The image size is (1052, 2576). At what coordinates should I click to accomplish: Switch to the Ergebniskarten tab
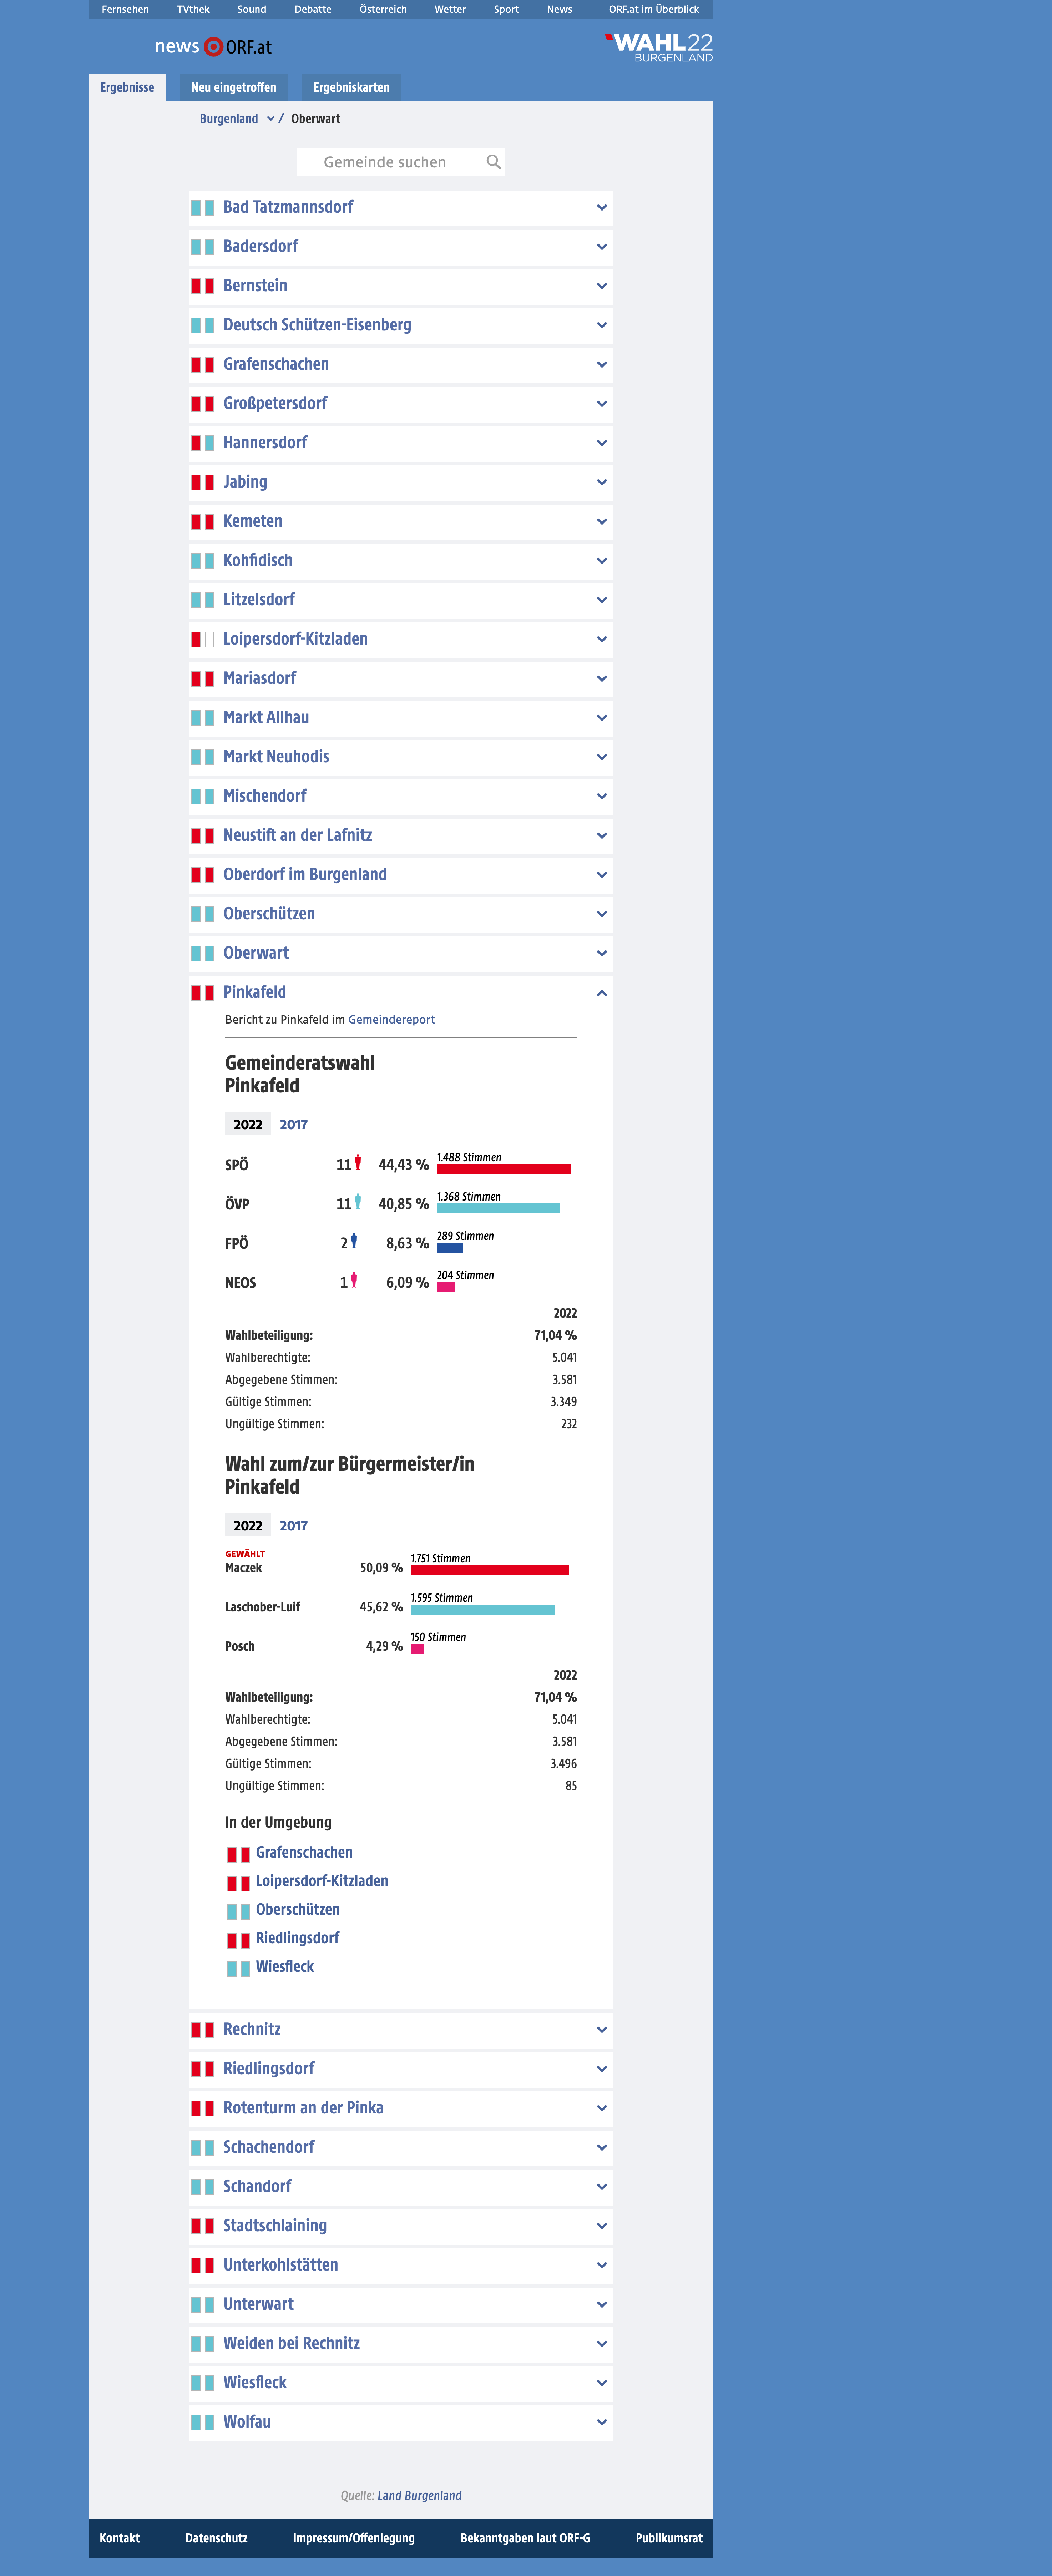tap(351, 88)
